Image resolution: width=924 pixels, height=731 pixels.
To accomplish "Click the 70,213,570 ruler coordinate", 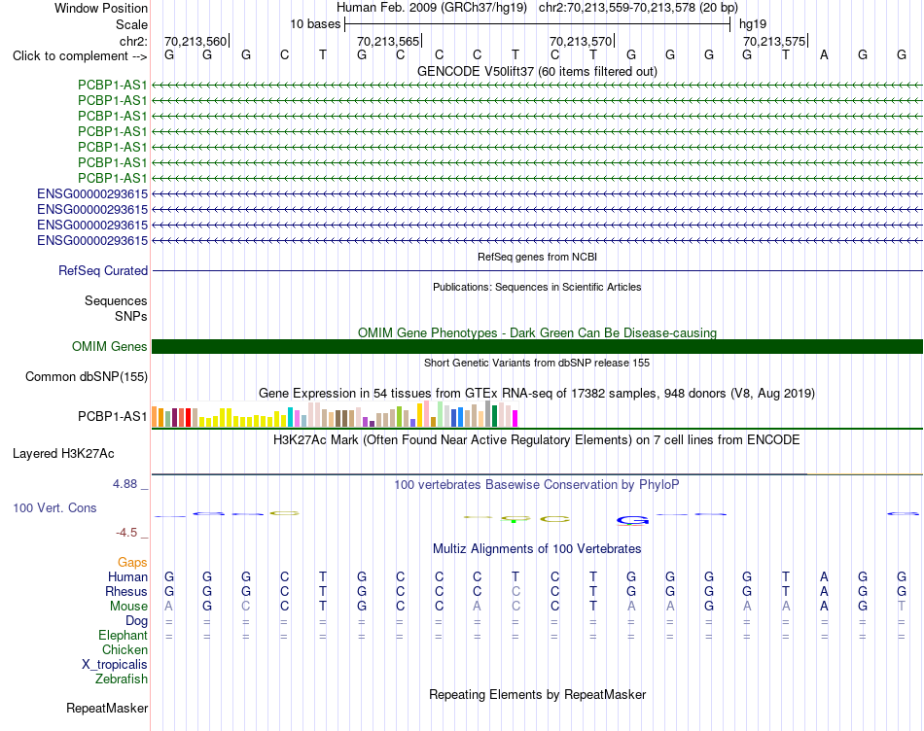I will [581, 41].
